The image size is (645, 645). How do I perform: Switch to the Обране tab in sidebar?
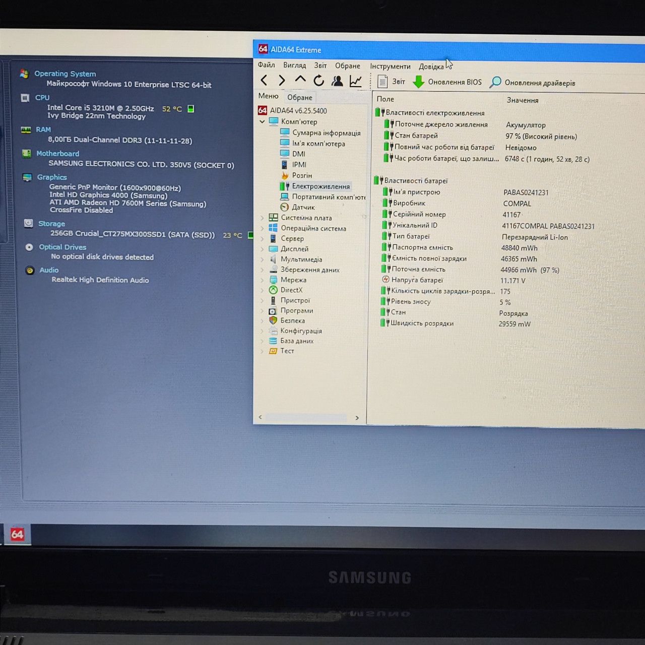300,97
